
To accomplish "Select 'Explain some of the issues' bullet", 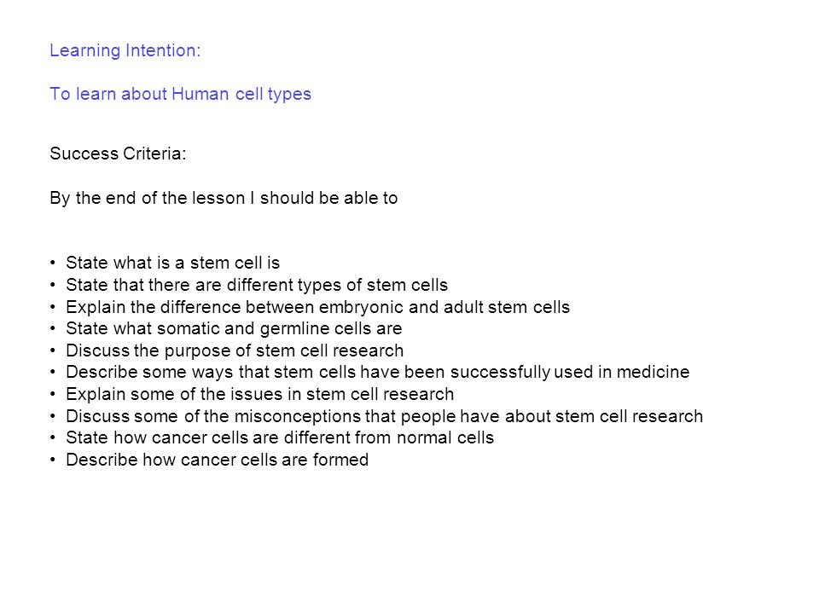I will coord(259,394).
